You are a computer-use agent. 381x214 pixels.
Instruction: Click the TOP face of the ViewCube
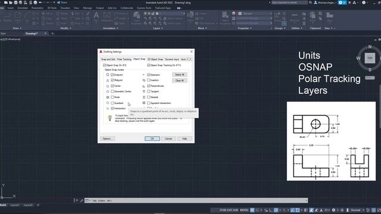click(x=370, y=58)
